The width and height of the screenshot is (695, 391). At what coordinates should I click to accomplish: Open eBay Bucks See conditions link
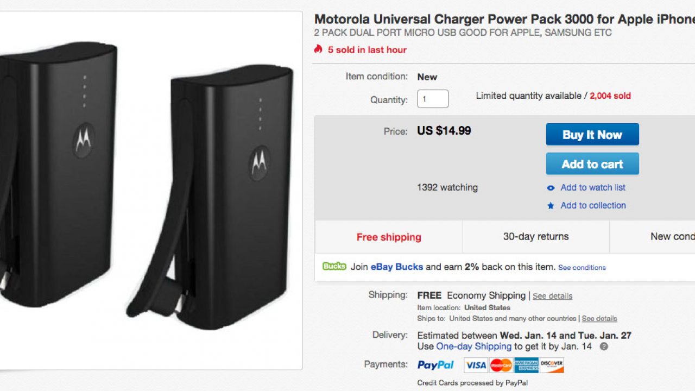(x=582, y=268)
